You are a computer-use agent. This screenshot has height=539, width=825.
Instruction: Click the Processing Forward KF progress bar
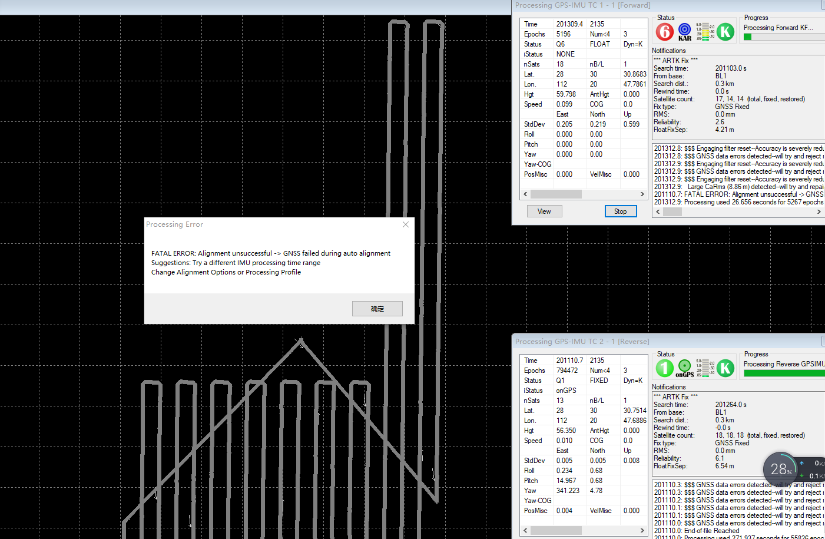tap(784, 37)
